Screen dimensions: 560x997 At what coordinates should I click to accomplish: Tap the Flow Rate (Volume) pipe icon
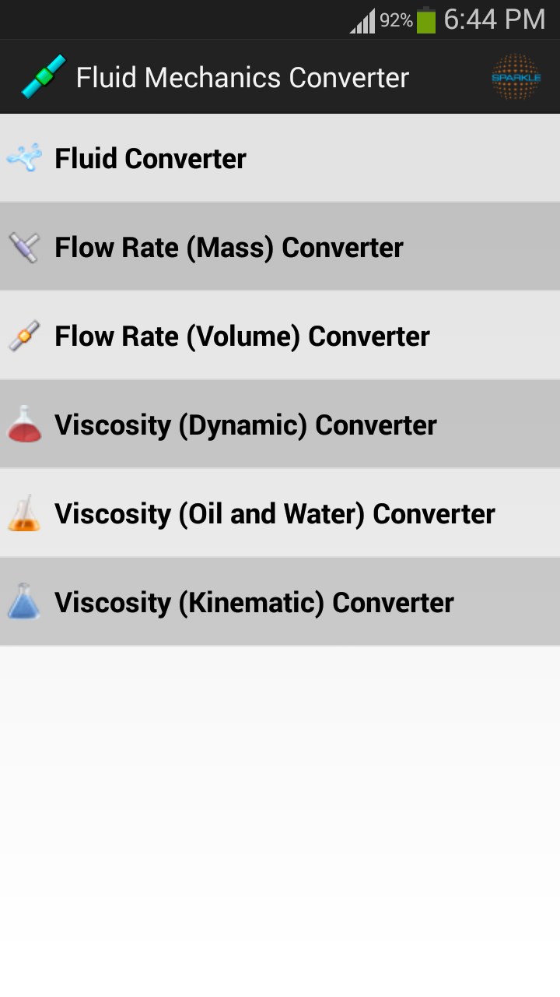coord(24,336)
